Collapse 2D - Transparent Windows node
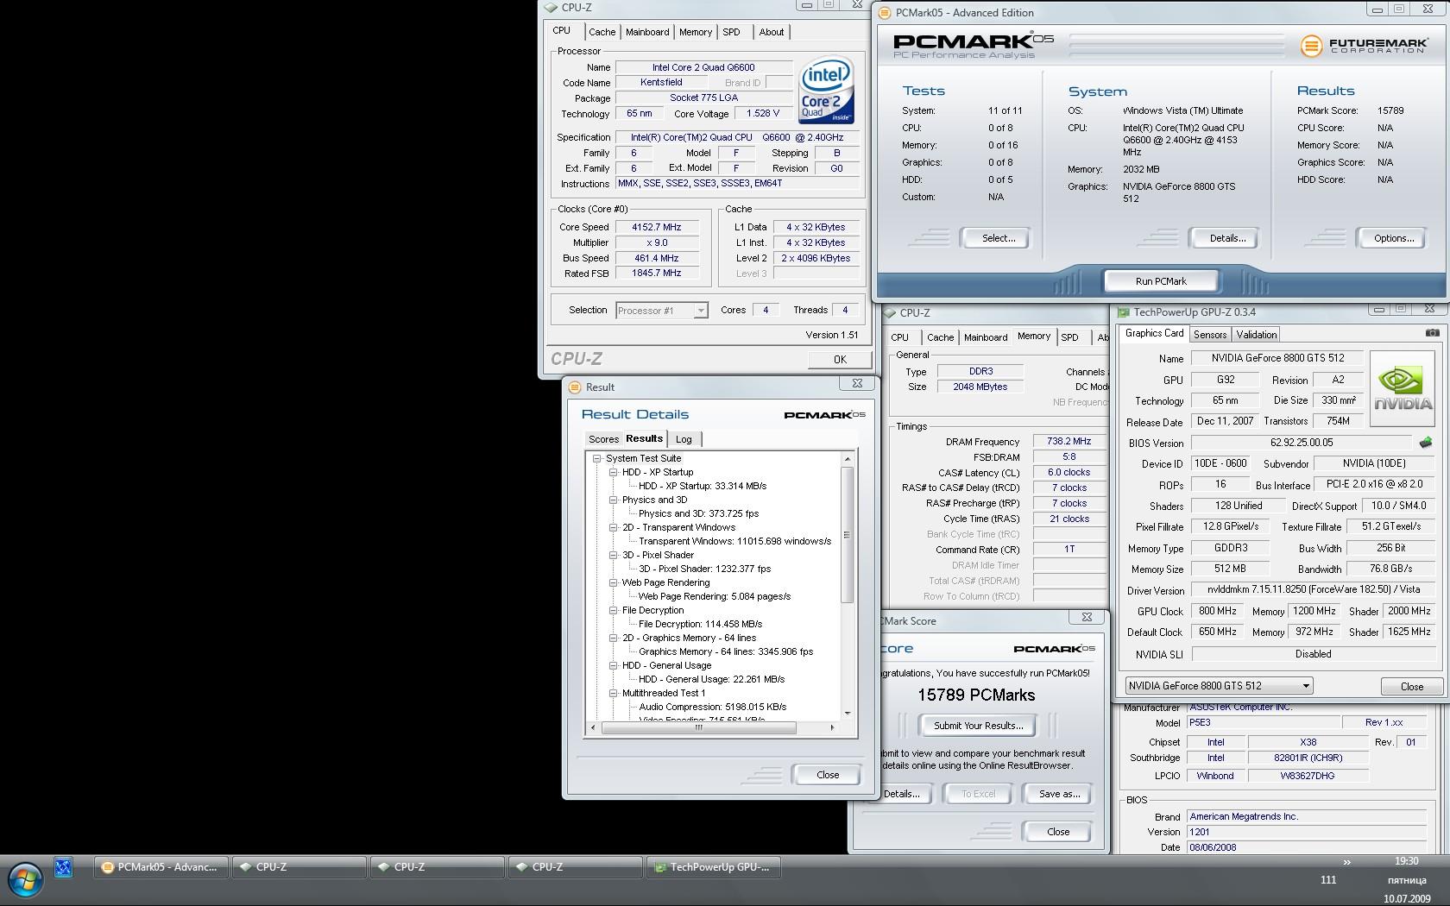The image size is (1450, 906). coord(613,528)
